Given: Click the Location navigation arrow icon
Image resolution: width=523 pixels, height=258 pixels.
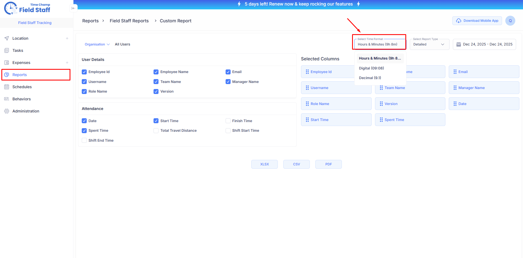Looking at the screenshot, I should coord(7,38).
